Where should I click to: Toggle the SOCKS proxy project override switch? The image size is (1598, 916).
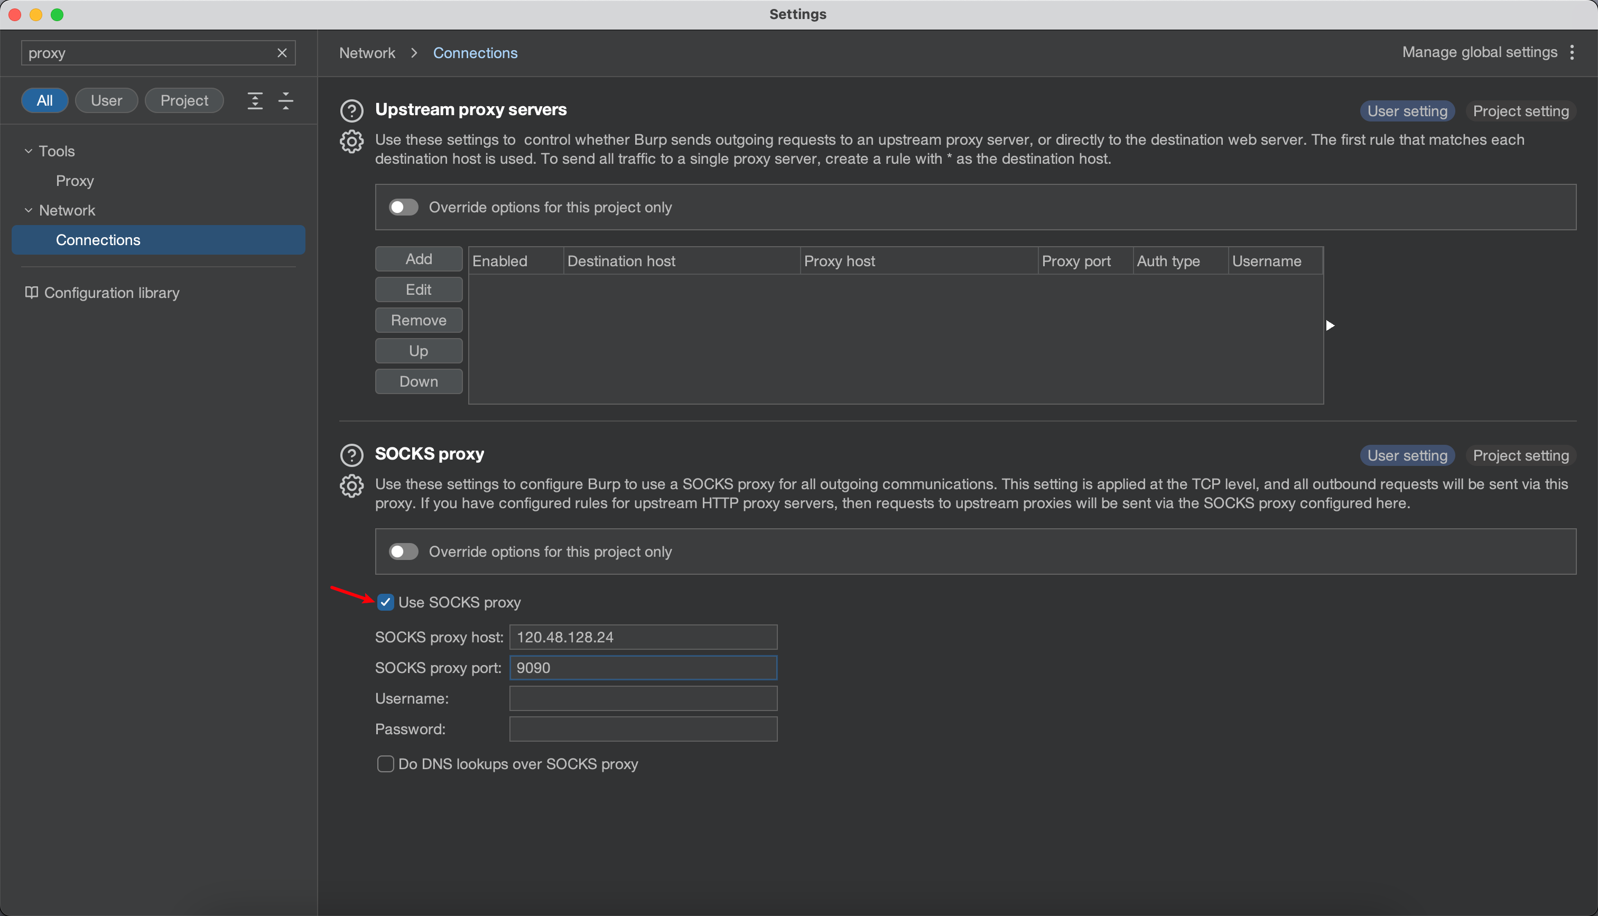click(x=403, y=551)
